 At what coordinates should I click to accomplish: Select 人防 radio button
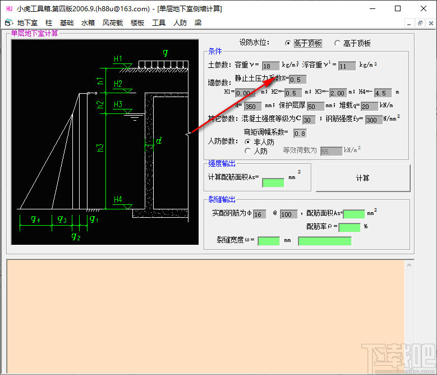tap(256, 151)
